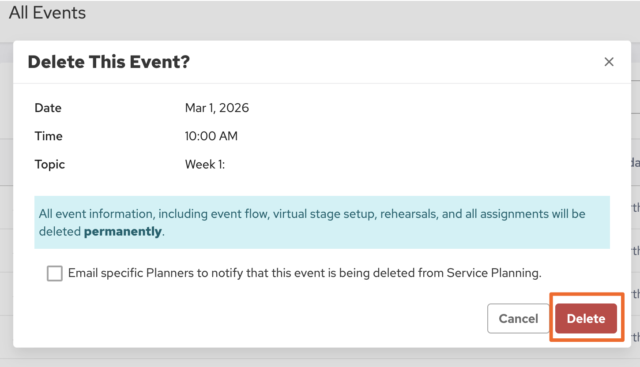Click the 'All Events' page heading
This screenshot has width=640, height=367.
click(x=48, y=13)
